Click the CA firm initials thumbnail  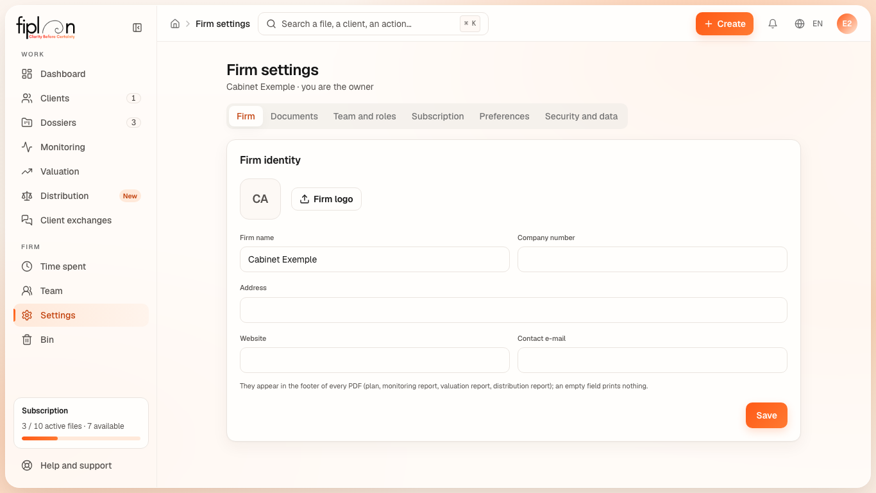[260, 199]
